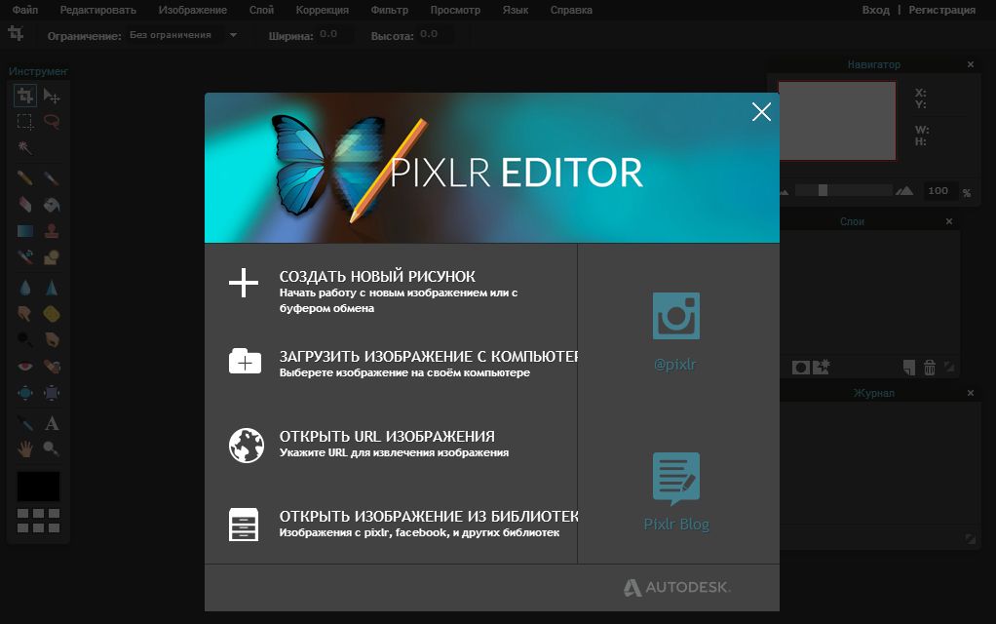Open the Просмотр menu
Viewport: 996px width, 624px height.
click(x=455, y=10)
